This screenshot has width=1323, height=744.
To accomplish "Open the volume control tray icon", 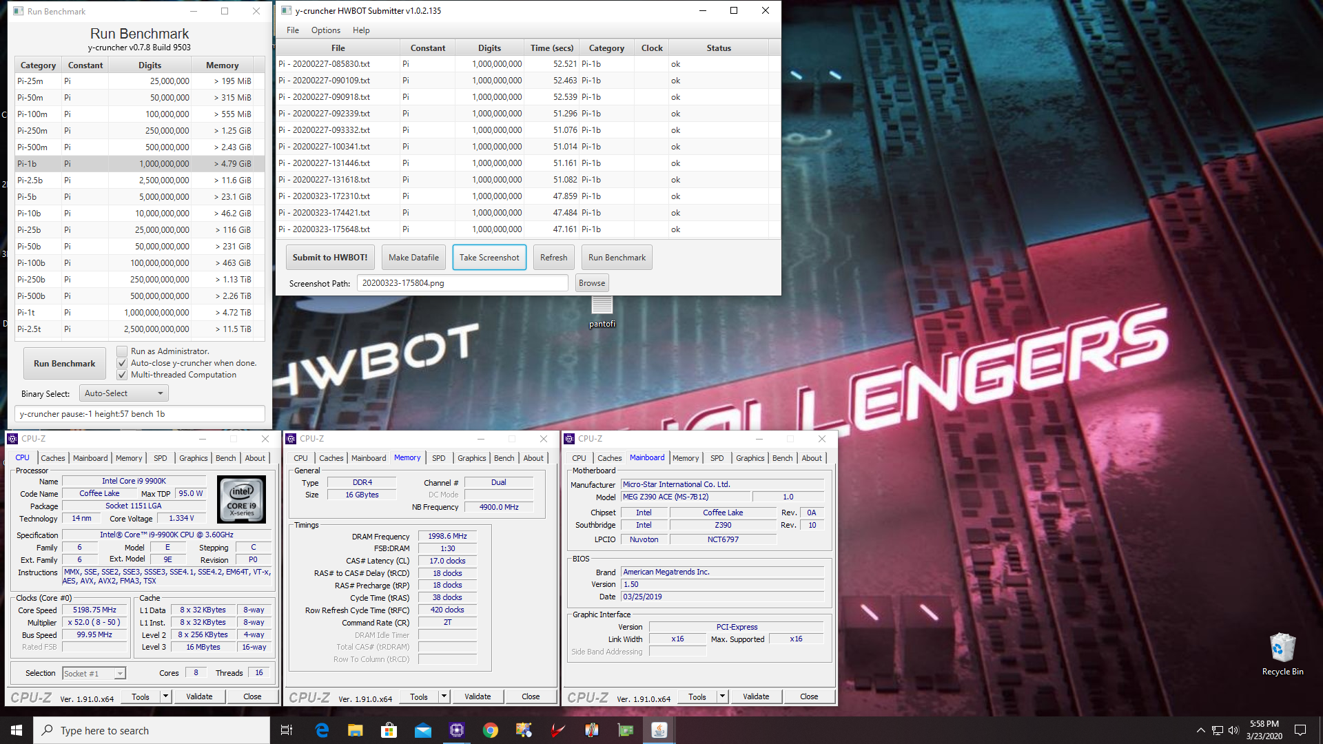I will click(x=1233, y=730).
